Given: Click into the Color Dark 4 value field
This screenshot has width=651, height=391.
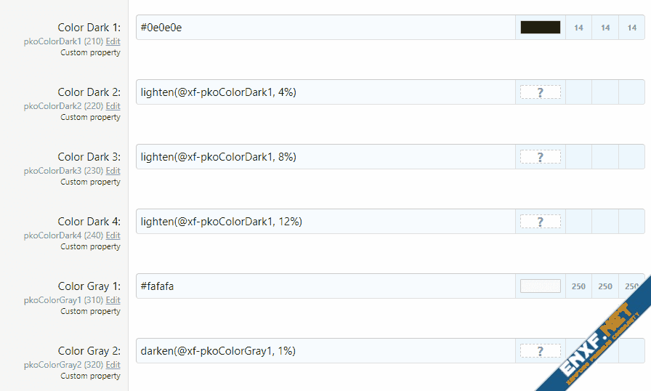Looking at the screenshot, I should pos(325,222).
